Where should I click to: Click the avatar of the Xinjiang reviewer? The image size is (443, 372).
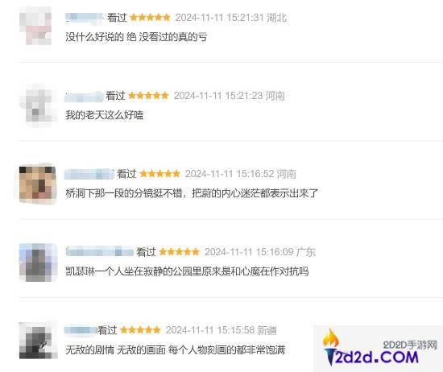[x=38, y=341]
